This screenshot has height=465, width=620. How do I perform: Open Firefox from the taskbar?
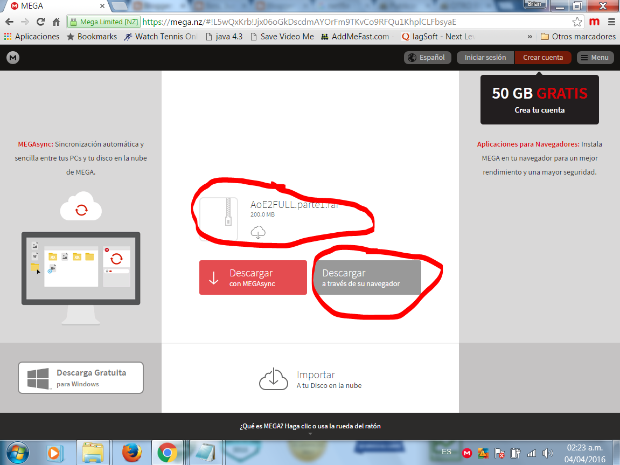(131, 453)
